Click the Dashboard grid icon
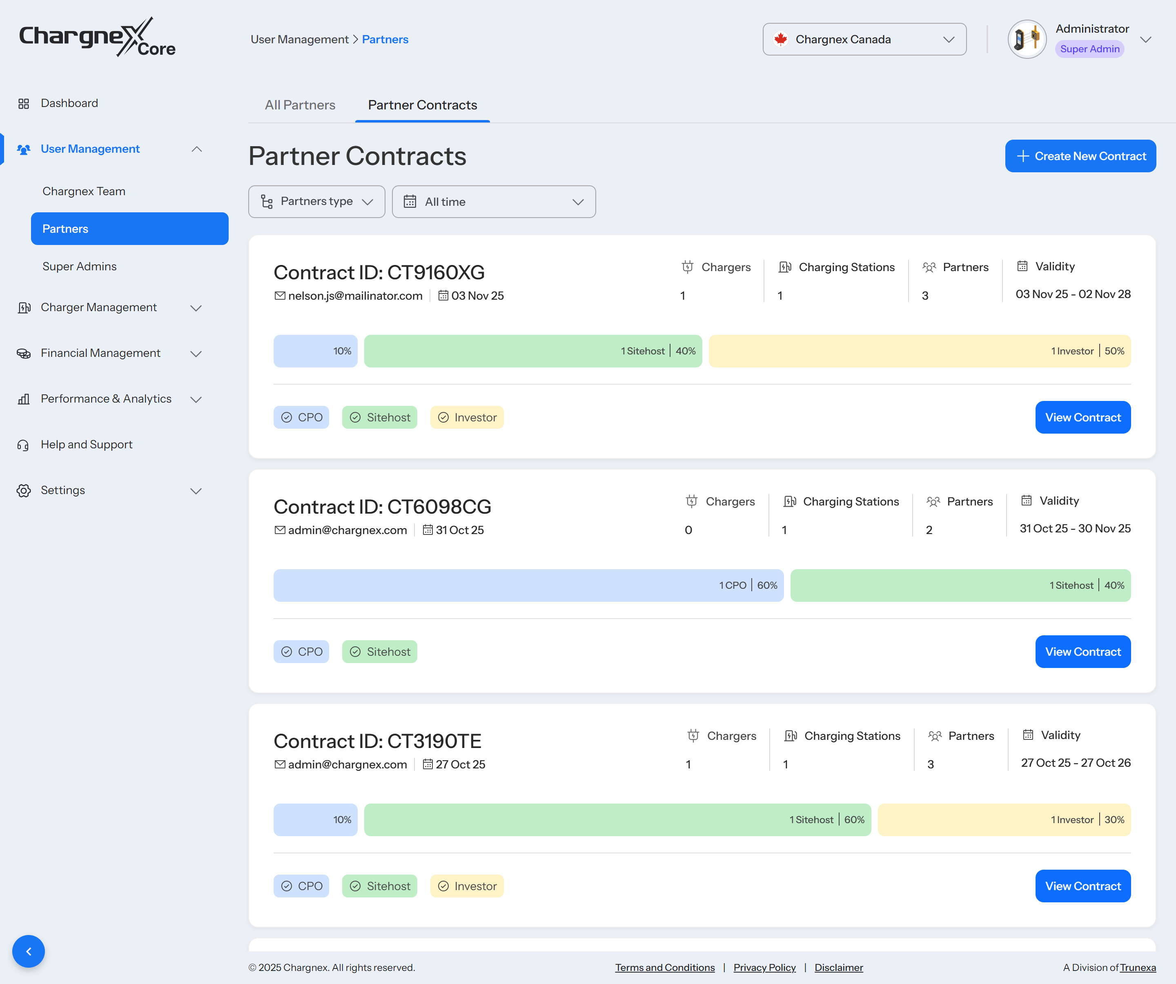1176x984 pixels. click(24, 104)
